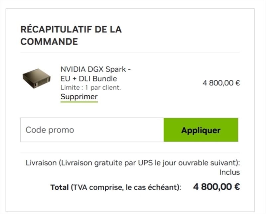The width and height of the screenshot is (266, 214).
Task: Select the EU + DLI Bundle text line
Action: (89, 79)
